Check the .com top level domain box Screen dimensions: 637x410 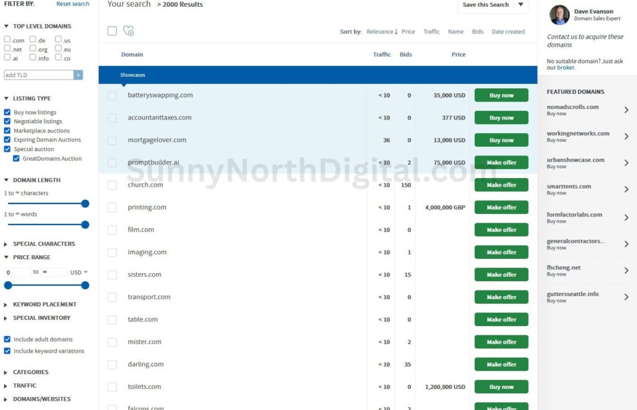click(7, 40)
